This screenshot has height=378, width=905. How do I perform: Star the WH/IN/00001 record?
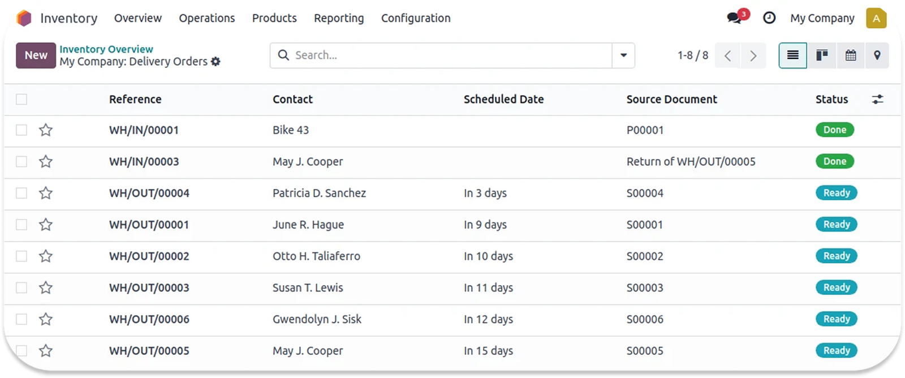46,130
